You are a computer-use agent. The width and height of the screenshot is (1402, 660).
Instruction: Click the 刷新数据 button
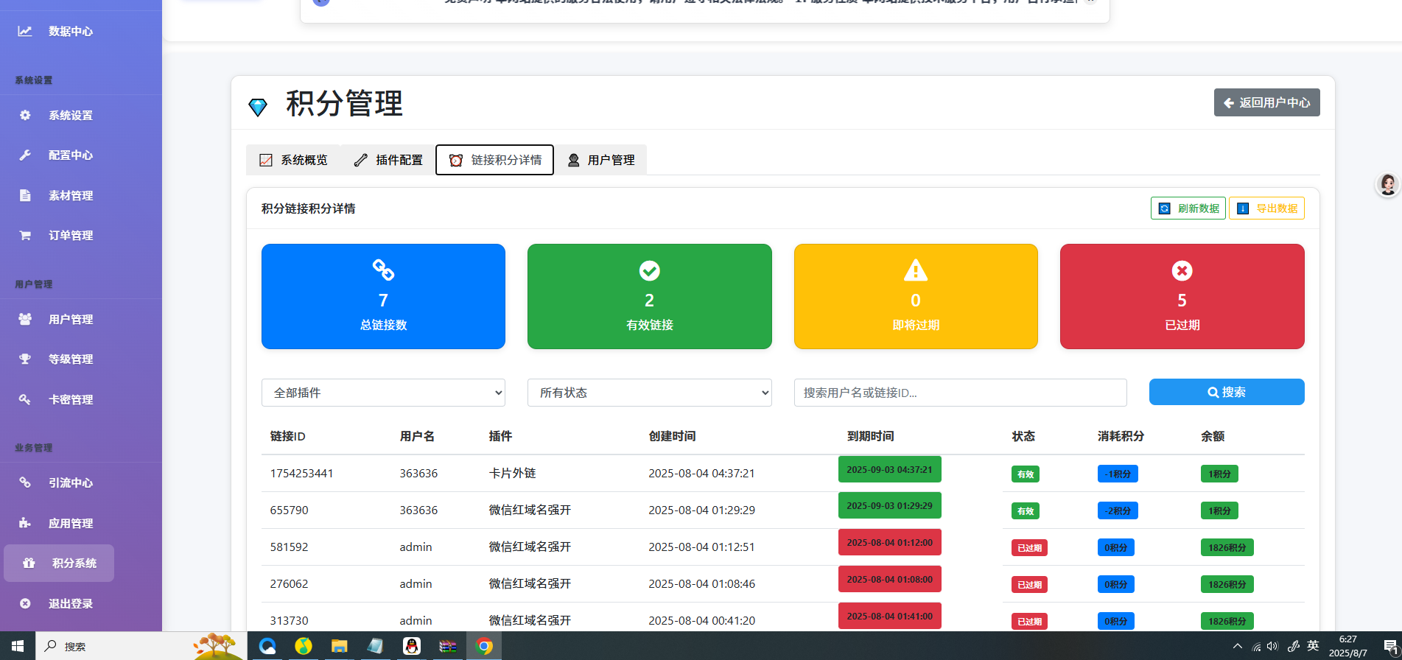pyautogui.click(x=1188, y=208)
